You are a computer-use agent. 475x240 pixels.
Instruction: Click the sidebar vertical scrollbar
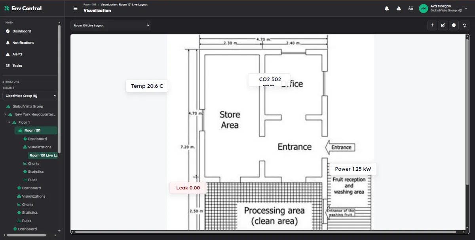tap(59, 89)
